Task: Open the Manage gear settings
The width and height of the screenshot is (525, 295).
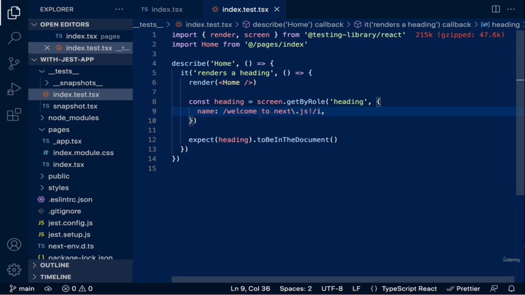Action: point(14,270)
